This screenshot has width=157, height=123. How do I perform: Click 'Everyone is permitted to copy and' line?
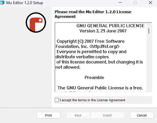91,52
